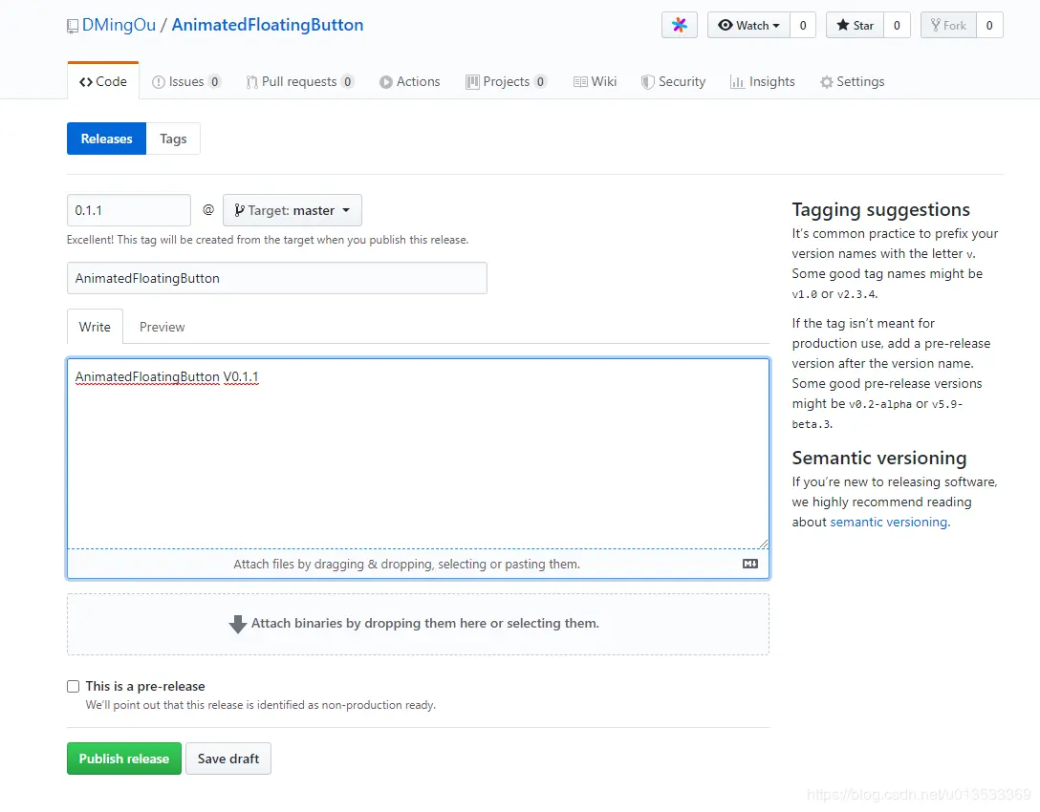
Task: Click the tag version field containing 0.1.1
Action: point(129,210)
